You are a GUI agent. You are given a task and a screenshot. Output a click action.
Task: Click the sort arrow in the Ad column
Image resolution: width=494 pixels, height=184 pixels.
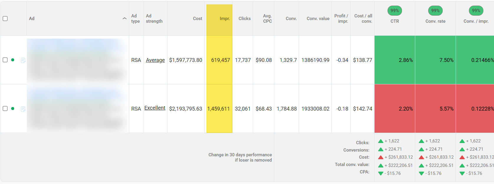(x=124, y=19)
